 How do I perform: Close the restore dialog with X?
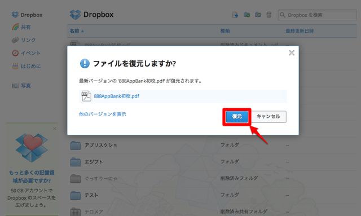[x=292, y=53]
